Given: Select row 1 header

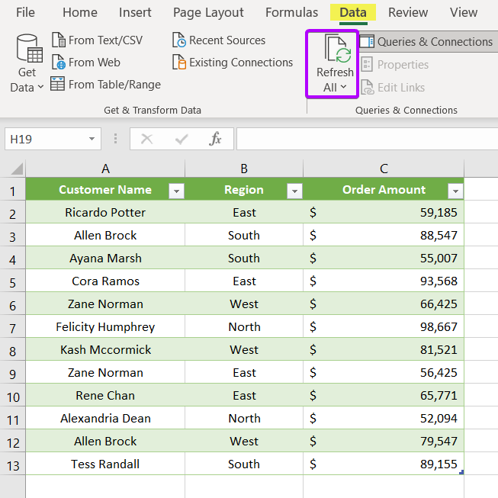Looking at the screenshot, I should tap(12, 191).
